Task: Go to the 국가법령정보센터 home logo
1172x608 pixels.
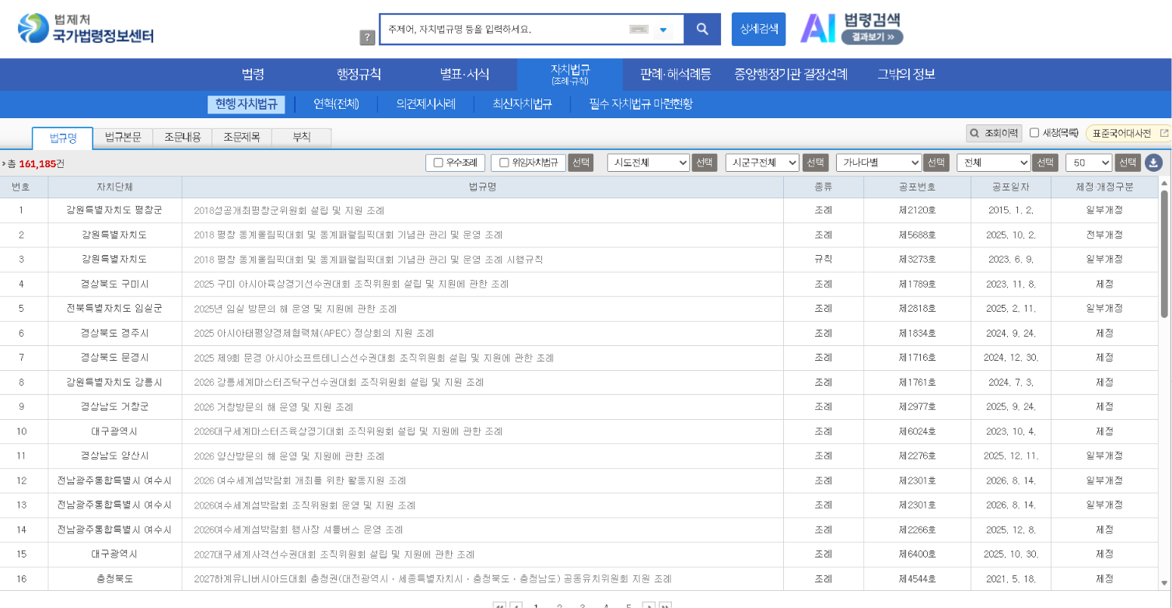Action: [x=86, y=29]
